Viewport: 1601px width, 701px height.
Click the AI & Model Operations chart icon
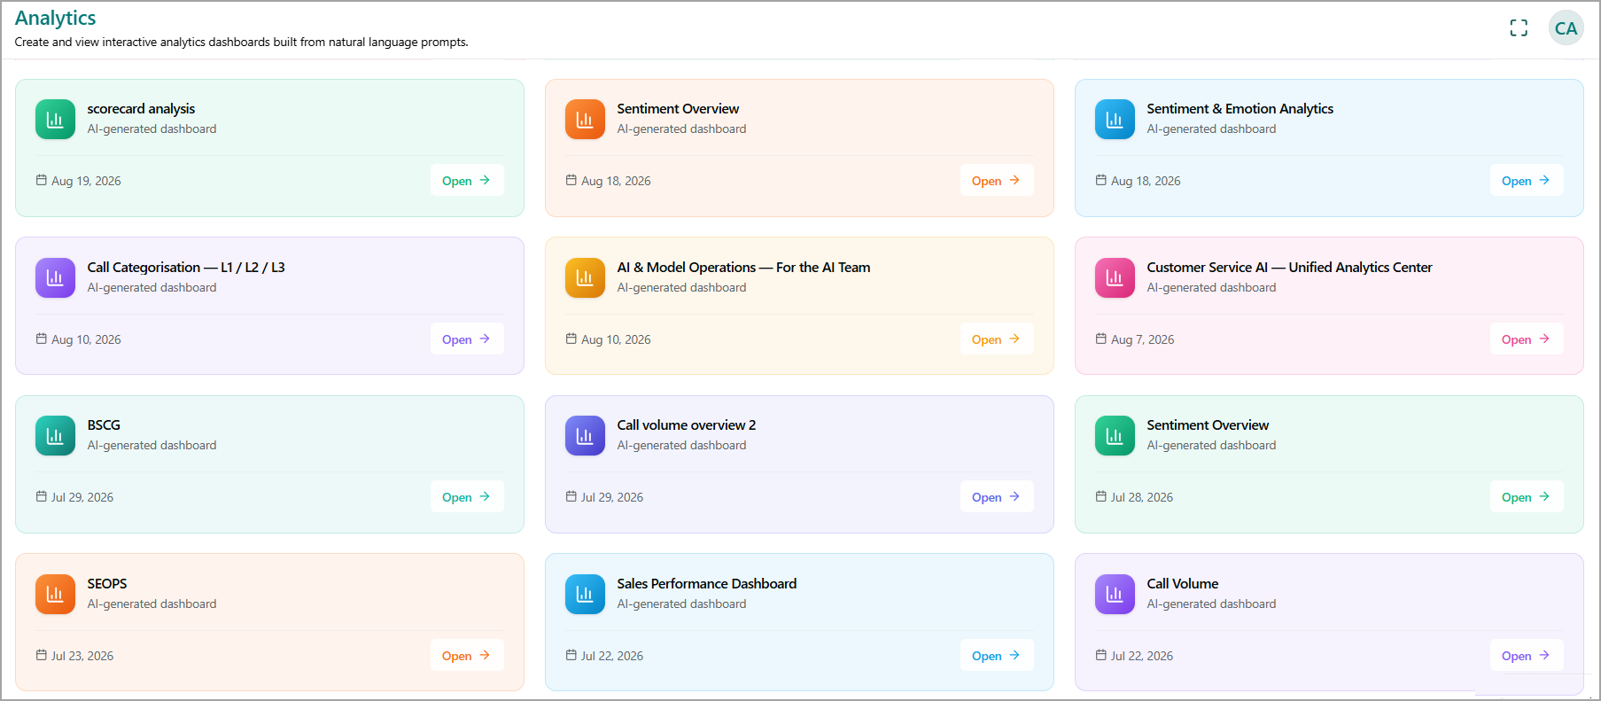click(585, 278)
